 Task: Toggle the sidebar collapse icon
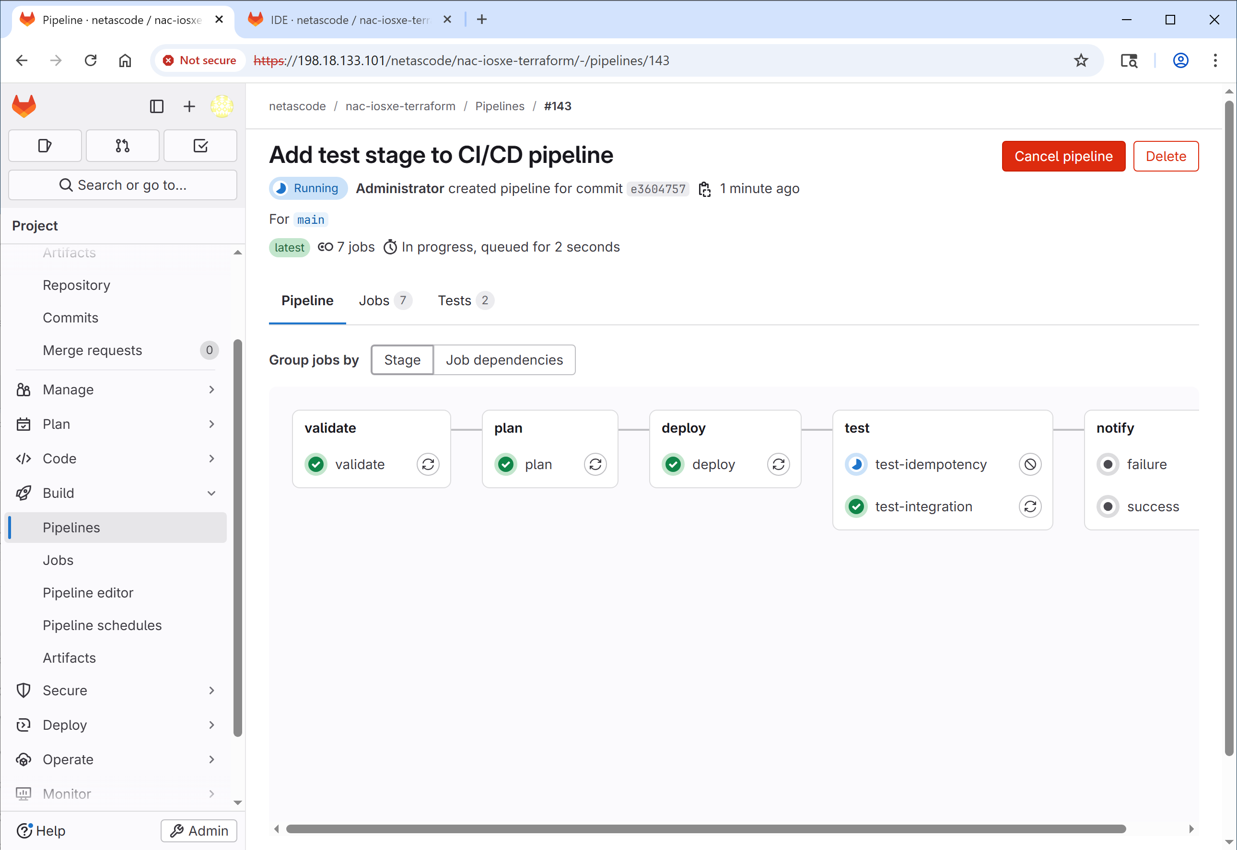click(x=157, y=106)
